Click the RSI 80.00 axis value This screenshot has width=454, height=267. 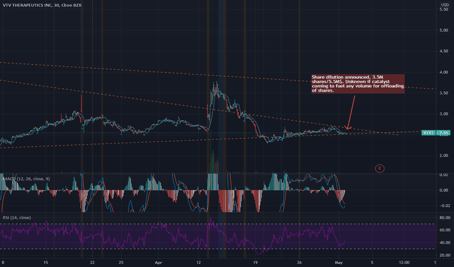pyautogui.click(x=444, y=217)
